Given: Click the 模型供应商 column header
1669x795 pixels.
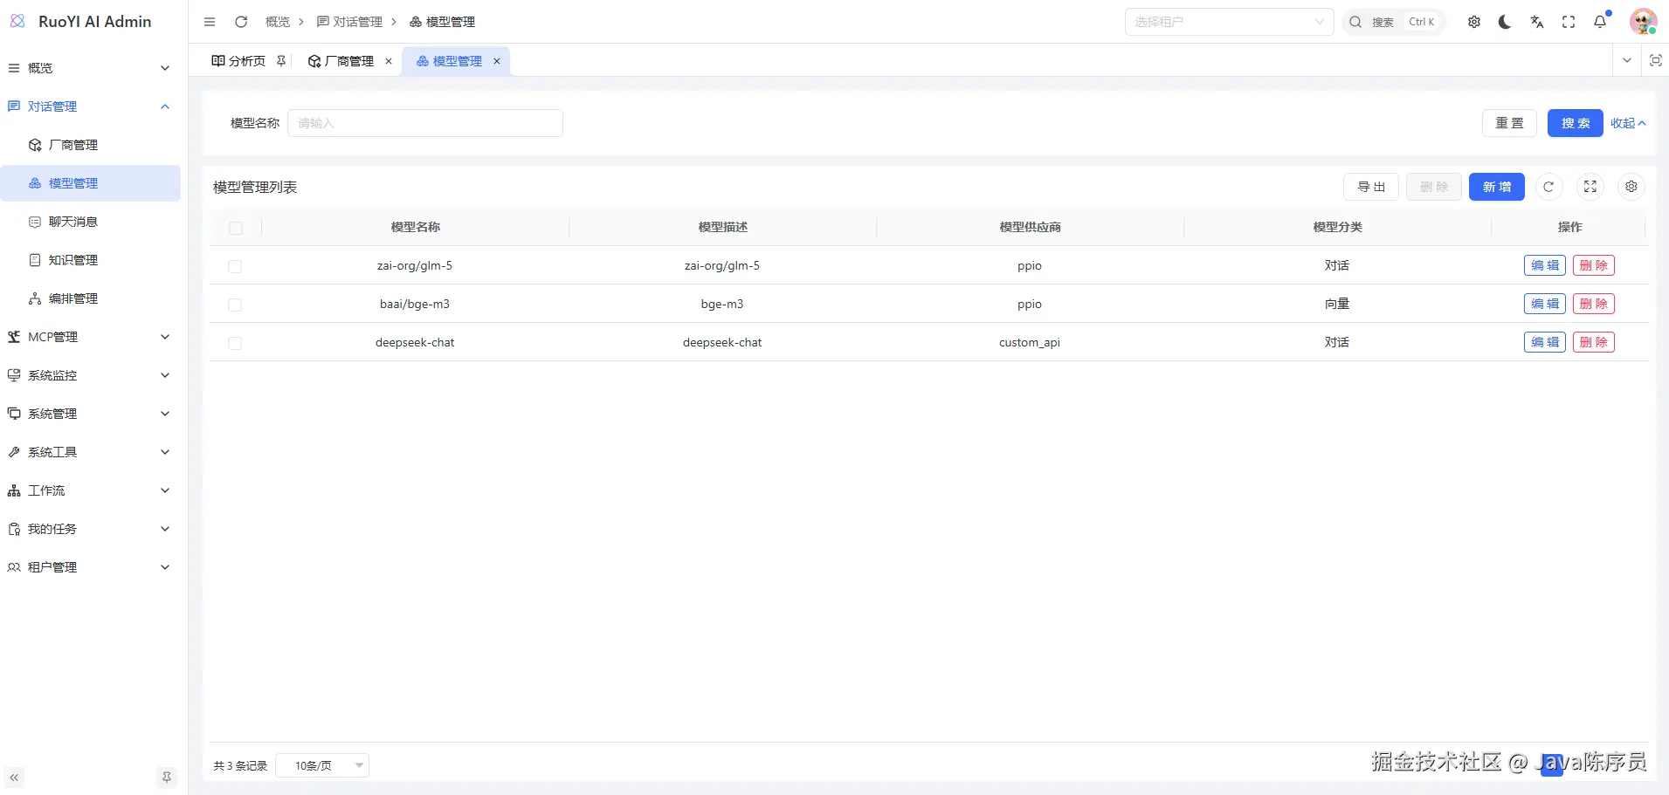Looking at the screenshot, I should (1030, 227).
